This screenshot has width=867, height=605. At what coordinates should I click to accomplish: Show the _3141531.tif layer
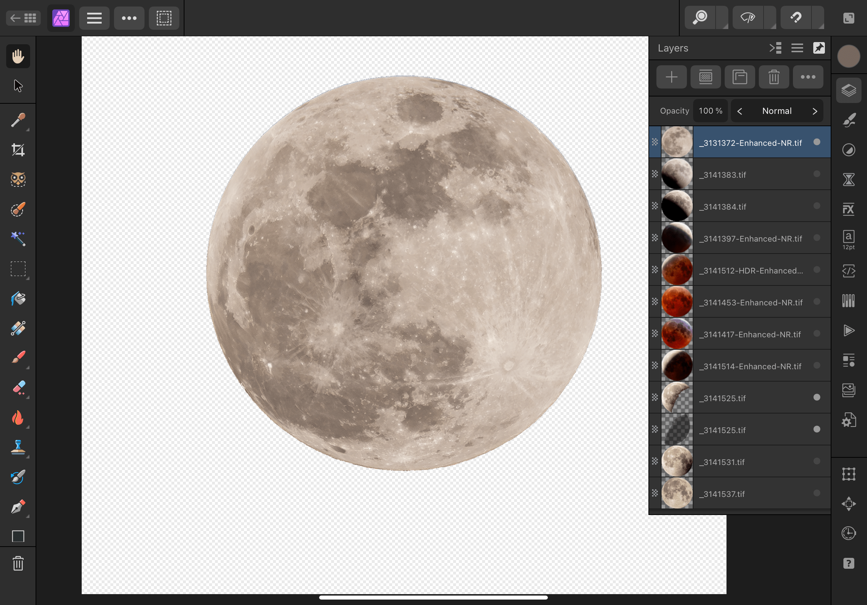(817, 461)
